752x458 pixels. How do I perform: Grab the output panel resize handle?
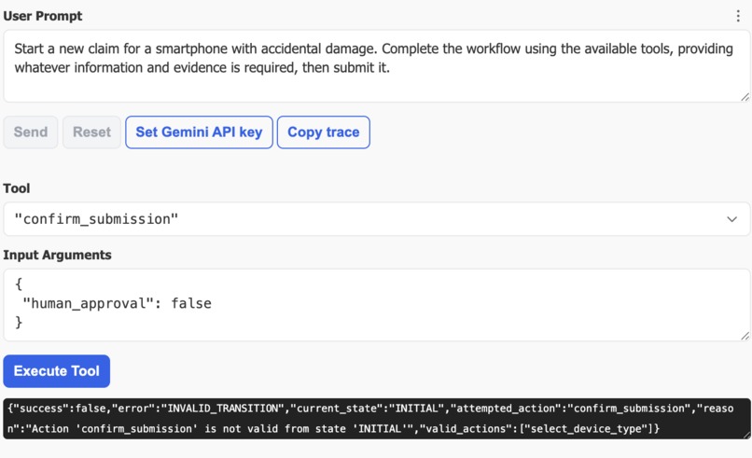(746, 435)
